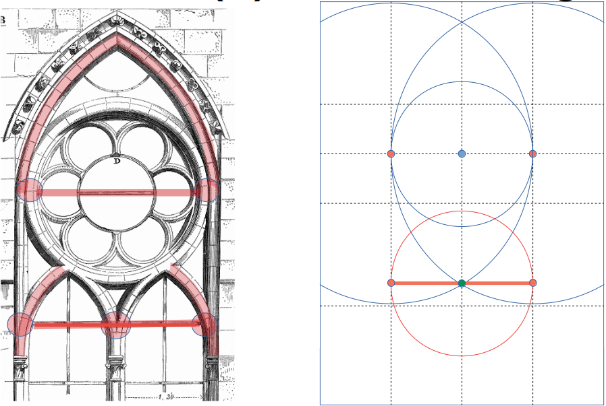Image resolution: width=606 pixels, height=406 pixels.
Task: Select the right endpoint of the thick orange line
Action: pos(532,283)
